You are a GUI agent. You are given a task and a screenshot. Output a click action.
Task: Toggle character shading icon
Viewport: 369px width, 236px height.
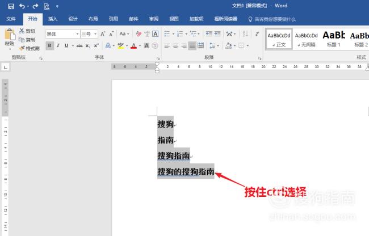tap(146, 45)
